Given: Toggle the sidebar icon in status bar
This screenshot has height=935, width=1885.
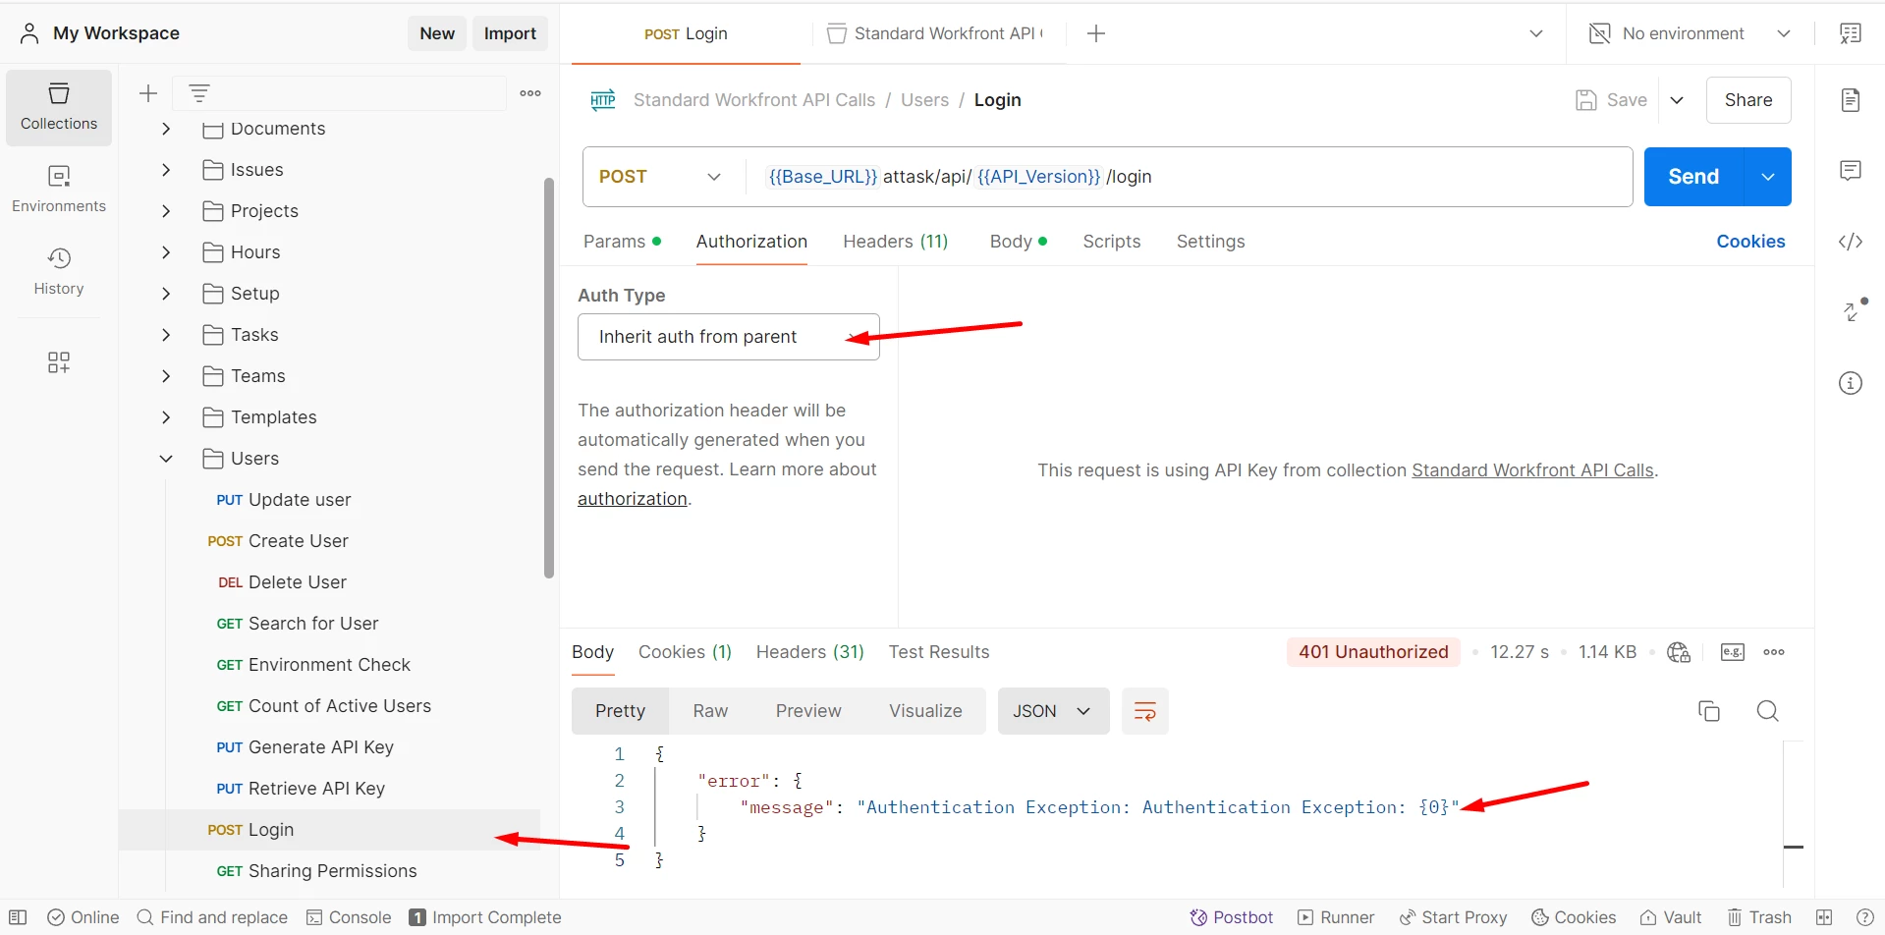Looking at the screenshot, I should tap(18, 917).
